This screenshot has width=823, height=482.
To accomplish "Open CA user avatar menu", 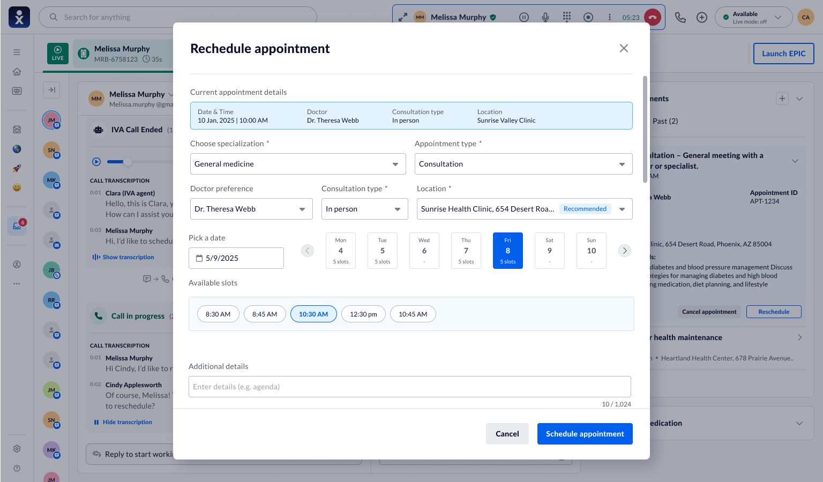I will click(x=806, y=17).
